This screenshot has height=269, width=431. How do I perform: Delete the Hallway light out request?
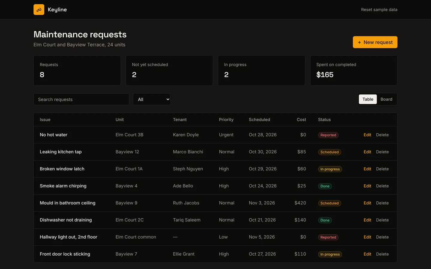click(382, 237)
